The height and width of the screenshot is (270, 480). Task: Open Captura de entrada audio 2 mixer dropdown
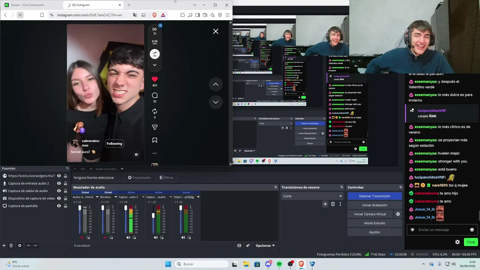(143, 197)
